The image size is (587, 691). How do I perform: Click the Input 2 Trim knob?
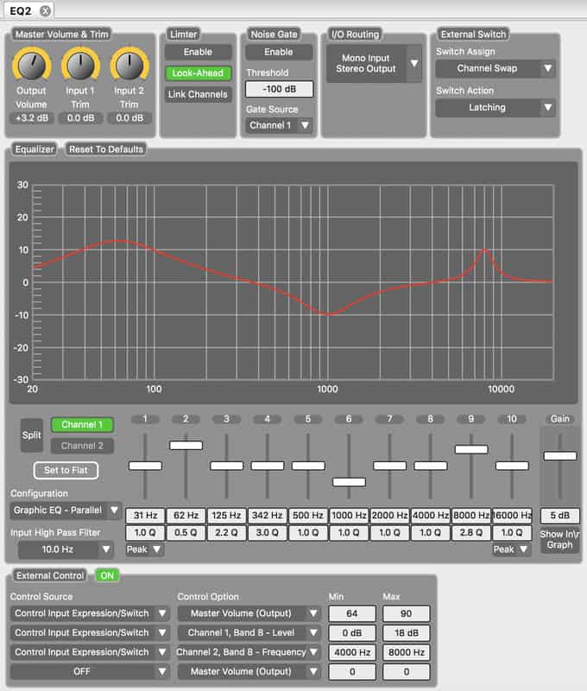tap(129, 66)
